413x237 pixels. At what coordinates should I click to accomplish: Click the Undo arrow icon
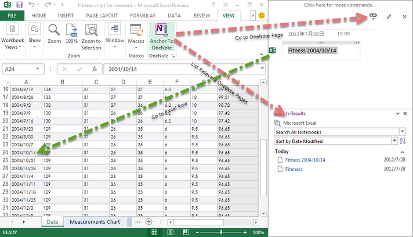click(x=31, y=5)
